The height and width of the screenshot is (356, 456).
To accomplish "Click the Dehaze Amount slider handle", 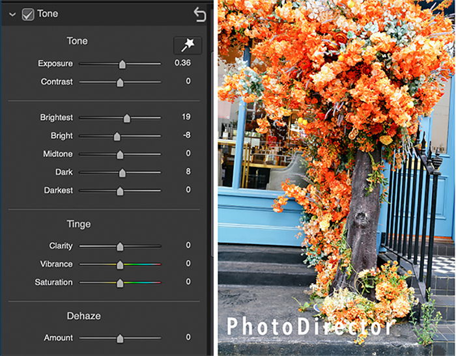I will pos(120,338).
